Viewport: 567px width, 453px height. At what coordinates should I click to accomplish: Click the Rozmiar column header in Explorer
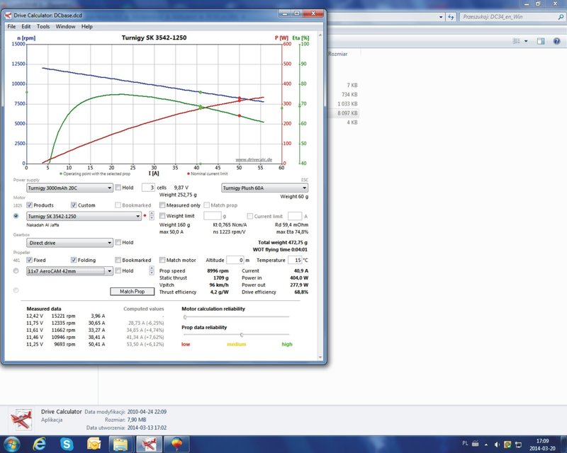coord(338,54)
